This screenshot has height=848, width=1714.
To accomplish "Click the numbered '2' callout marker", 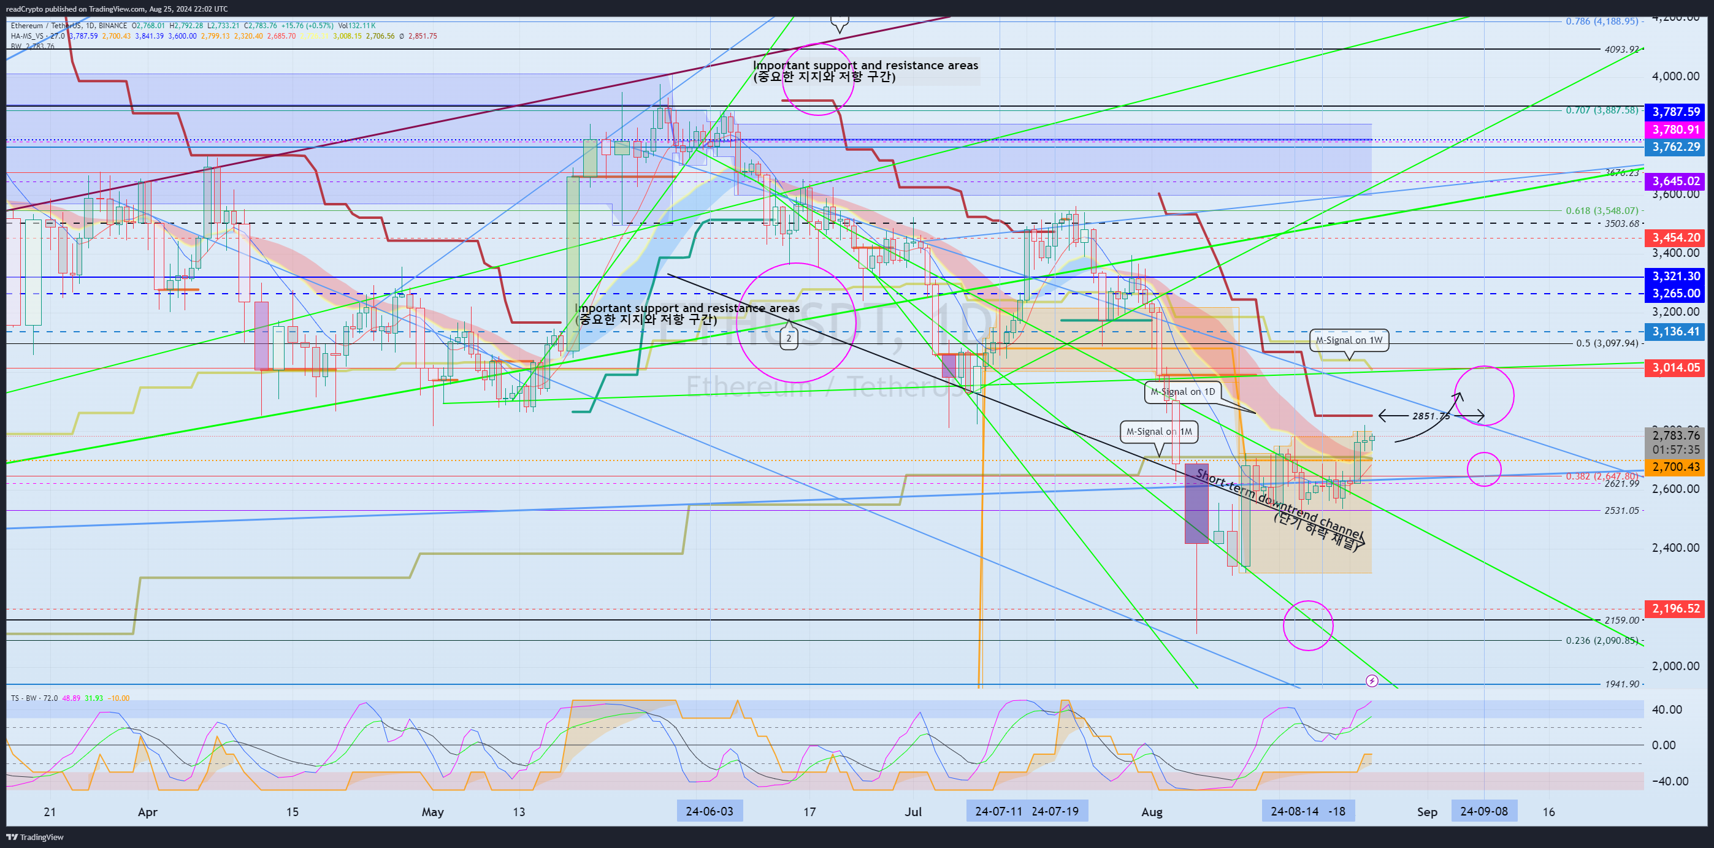I will (x=789, y=338).
